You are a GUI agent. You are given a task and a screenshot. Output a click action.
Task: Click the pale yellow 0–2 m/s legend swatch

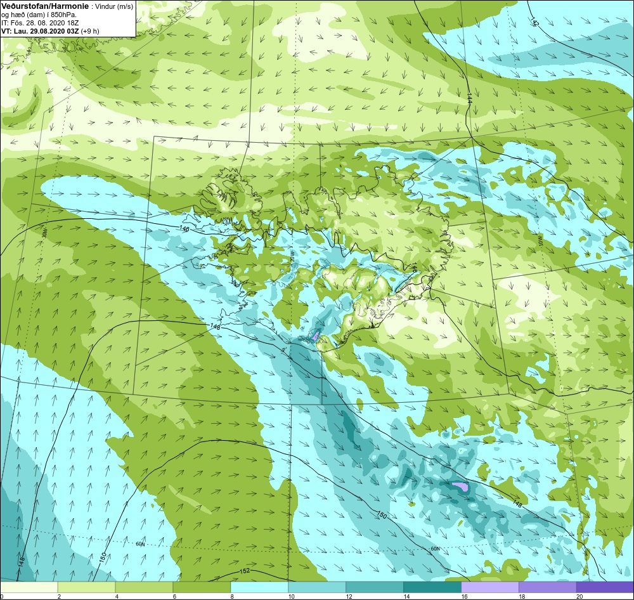(x=29, y=587)
